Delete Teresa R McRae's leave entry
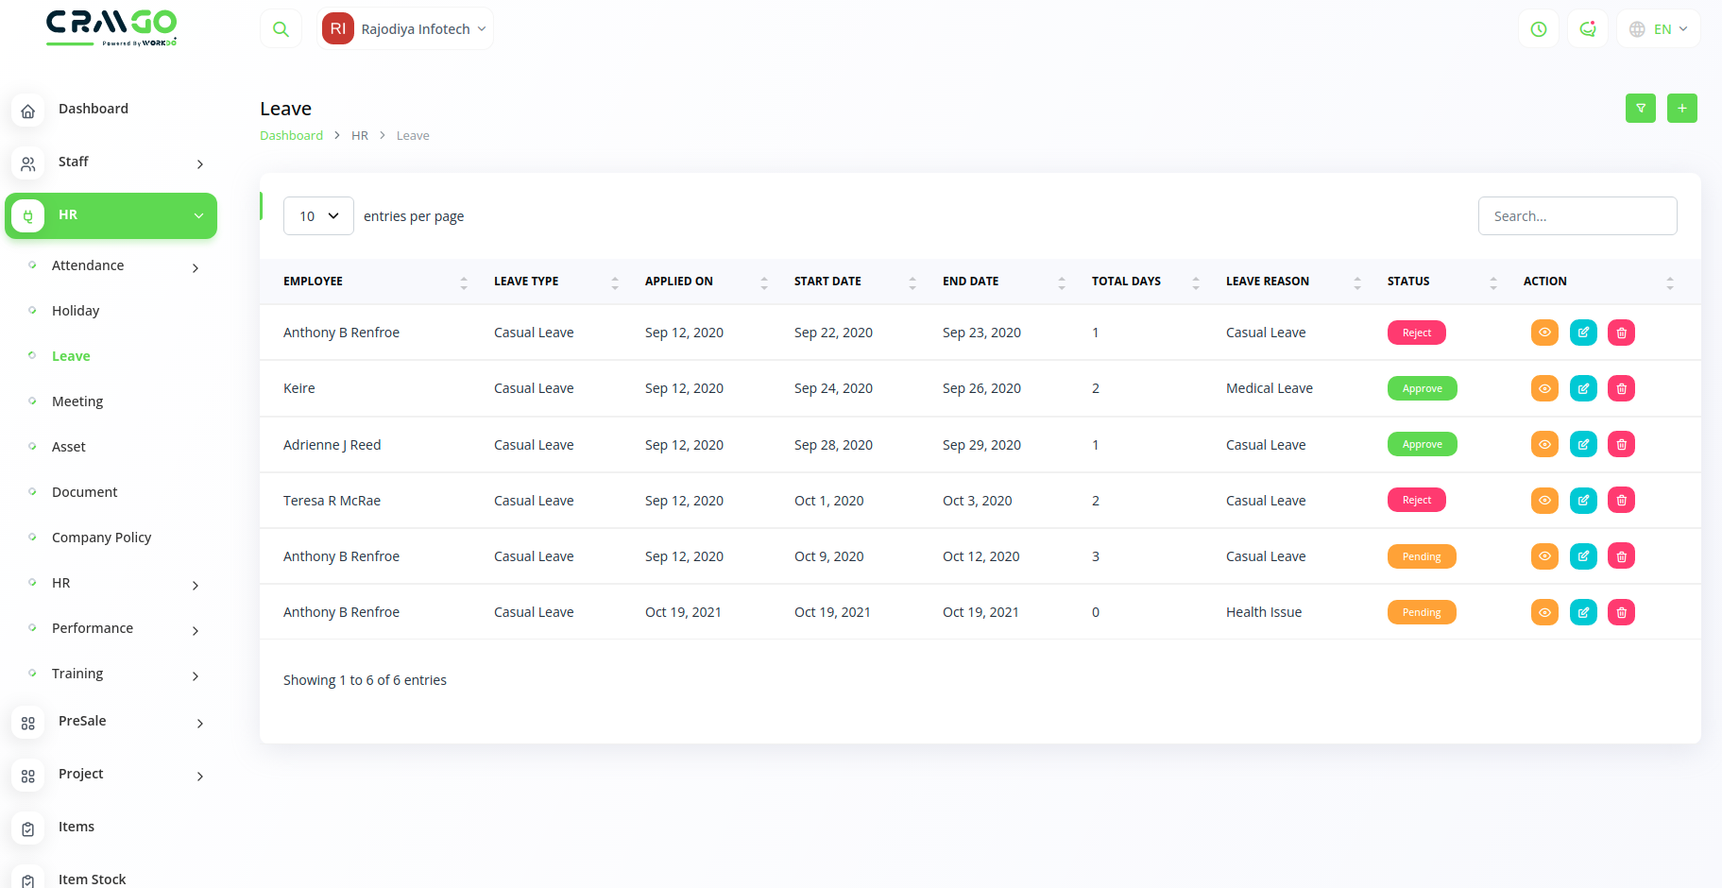The height and width of the screenshot is (888, 1722). click(1622, 501)
